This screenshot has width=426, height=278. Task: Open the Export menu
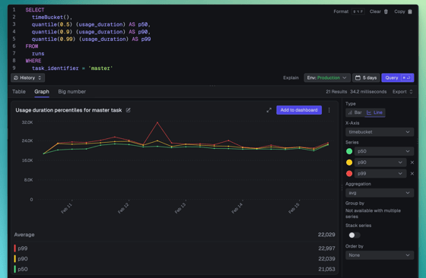[x=402, y=92]
